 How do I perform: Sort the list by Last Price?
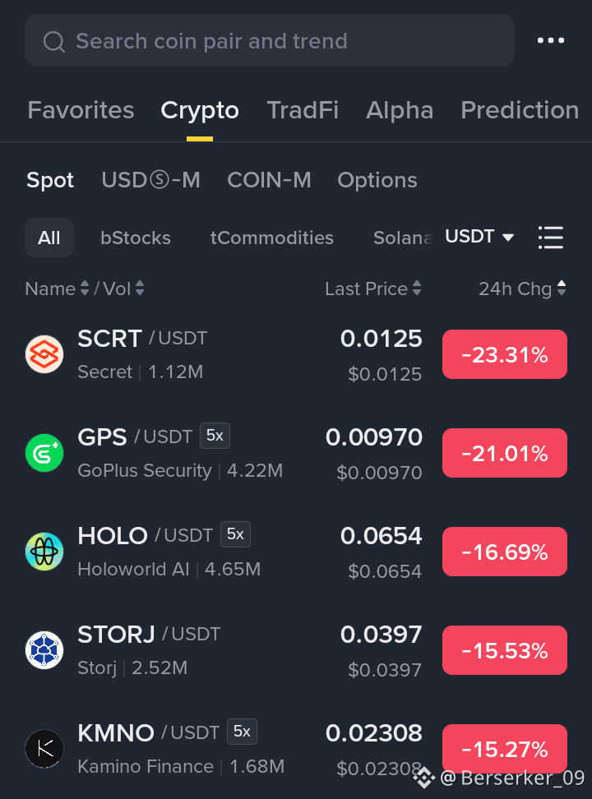(x=373, y=289)
